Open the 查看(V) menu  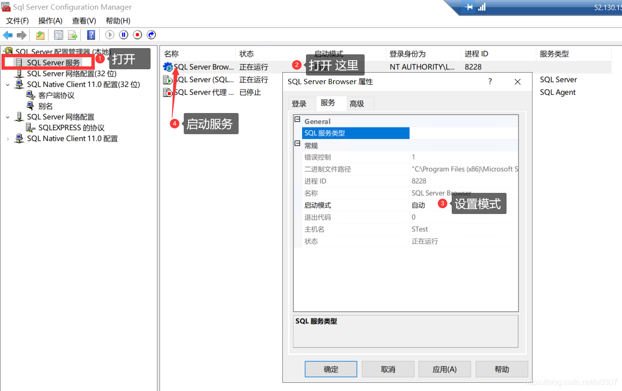(84, 21)
